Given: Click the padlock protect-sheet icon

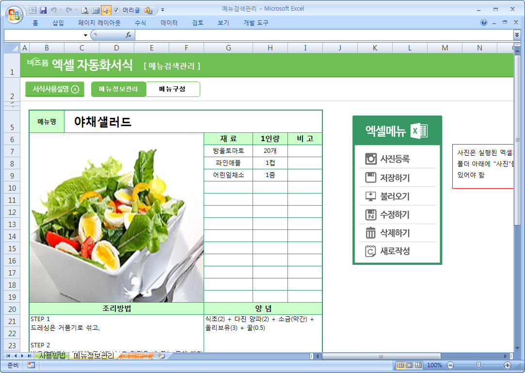Looking at the screenshot, I should tap(148, 10).
